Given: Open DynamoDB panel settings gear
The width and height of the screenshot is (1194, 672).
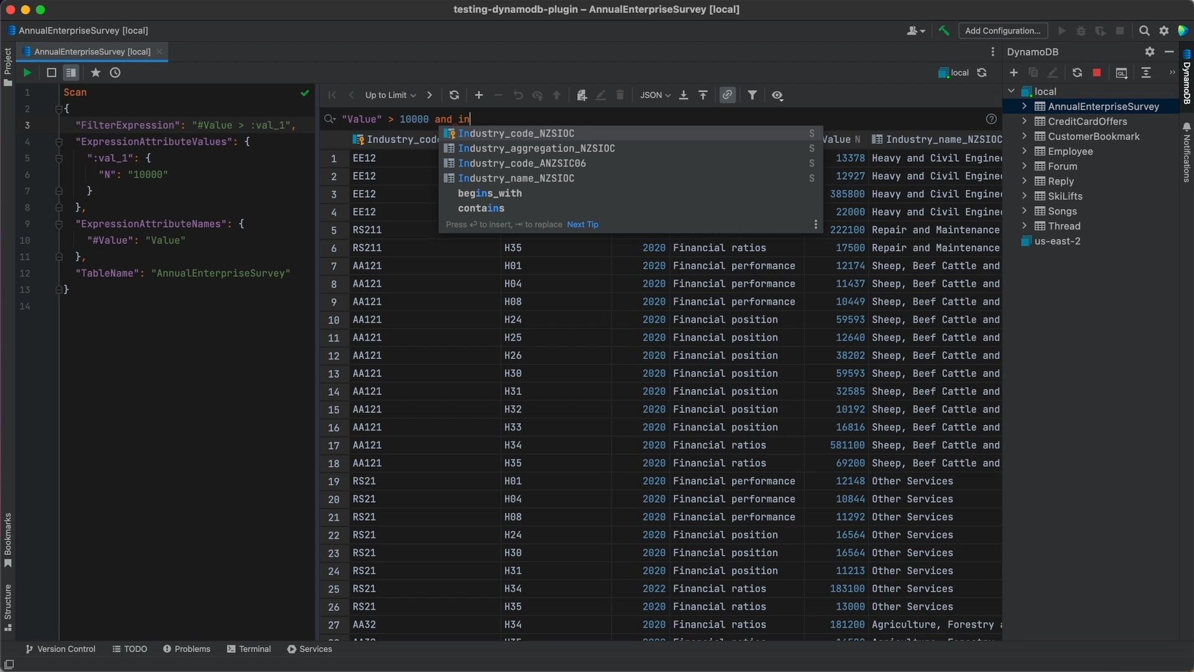Looking at the screenshot, I should pyautogui.click(x=1150, y=52).
